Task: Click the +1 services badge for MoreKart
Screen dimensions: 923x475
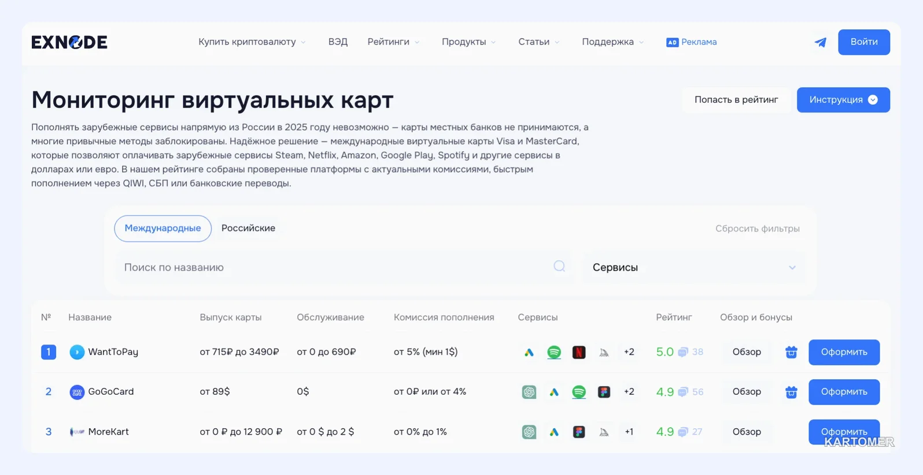Action: 629,432
